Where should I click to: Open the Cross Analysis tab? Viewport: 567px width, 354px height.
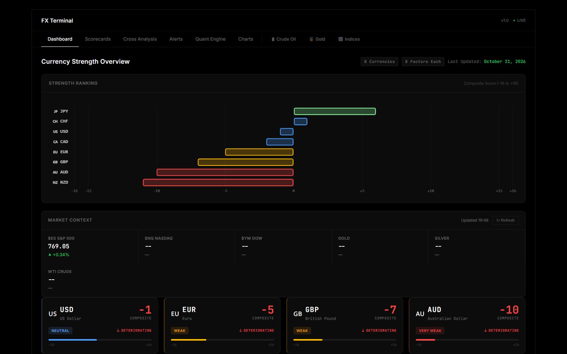point(140,39)
